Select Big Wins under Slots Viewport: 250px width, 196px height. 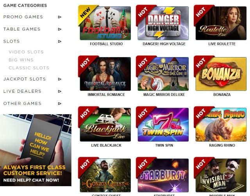(21, 60)
